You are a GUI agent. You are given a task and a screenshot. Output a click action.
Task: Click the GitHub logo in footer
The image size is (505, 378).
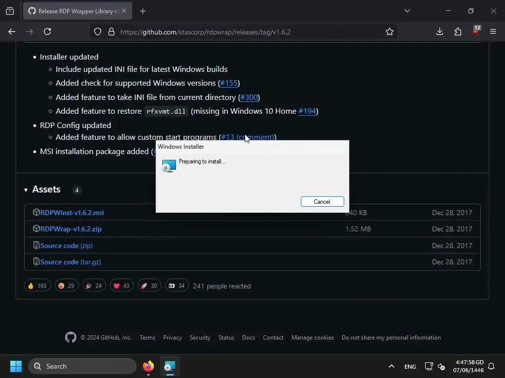pos(71,338)
